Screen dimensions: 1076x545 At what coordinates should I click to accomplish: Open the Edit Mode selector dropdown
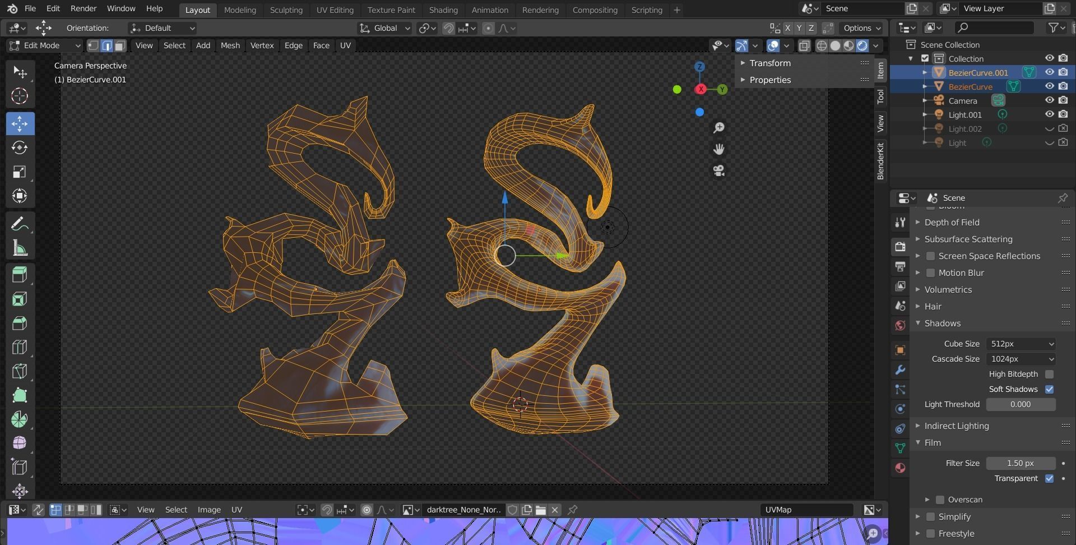coord(45,46)
